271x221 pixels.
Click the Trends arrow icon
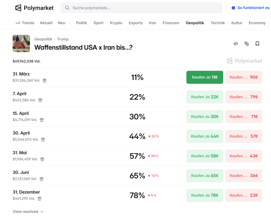coord(18,23)
